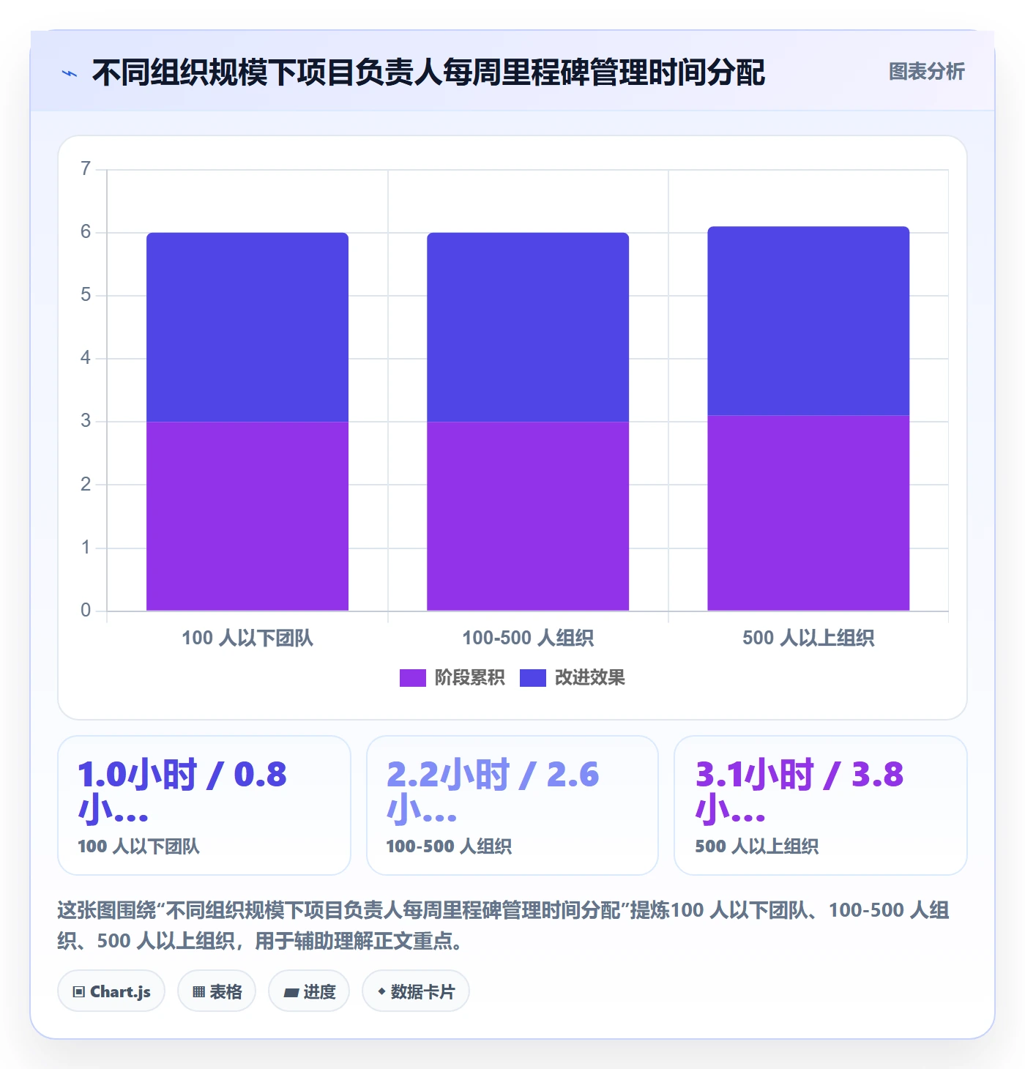Click the blue bar segment for 100 人以下团队

[247, 327]
